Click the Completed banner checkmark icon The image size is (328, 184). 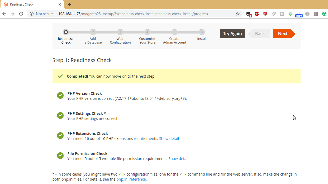pyautogui.click(x=60, y=76)
